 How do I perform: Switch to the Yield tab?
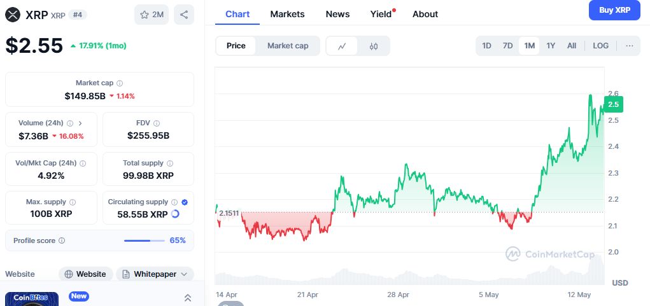381,14
